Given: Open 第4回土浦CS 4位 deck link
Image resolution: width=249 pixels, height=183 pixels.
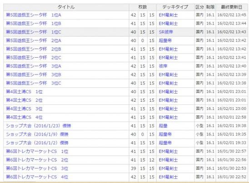Looking at the screenshot, I should click(x=24, y=118).
